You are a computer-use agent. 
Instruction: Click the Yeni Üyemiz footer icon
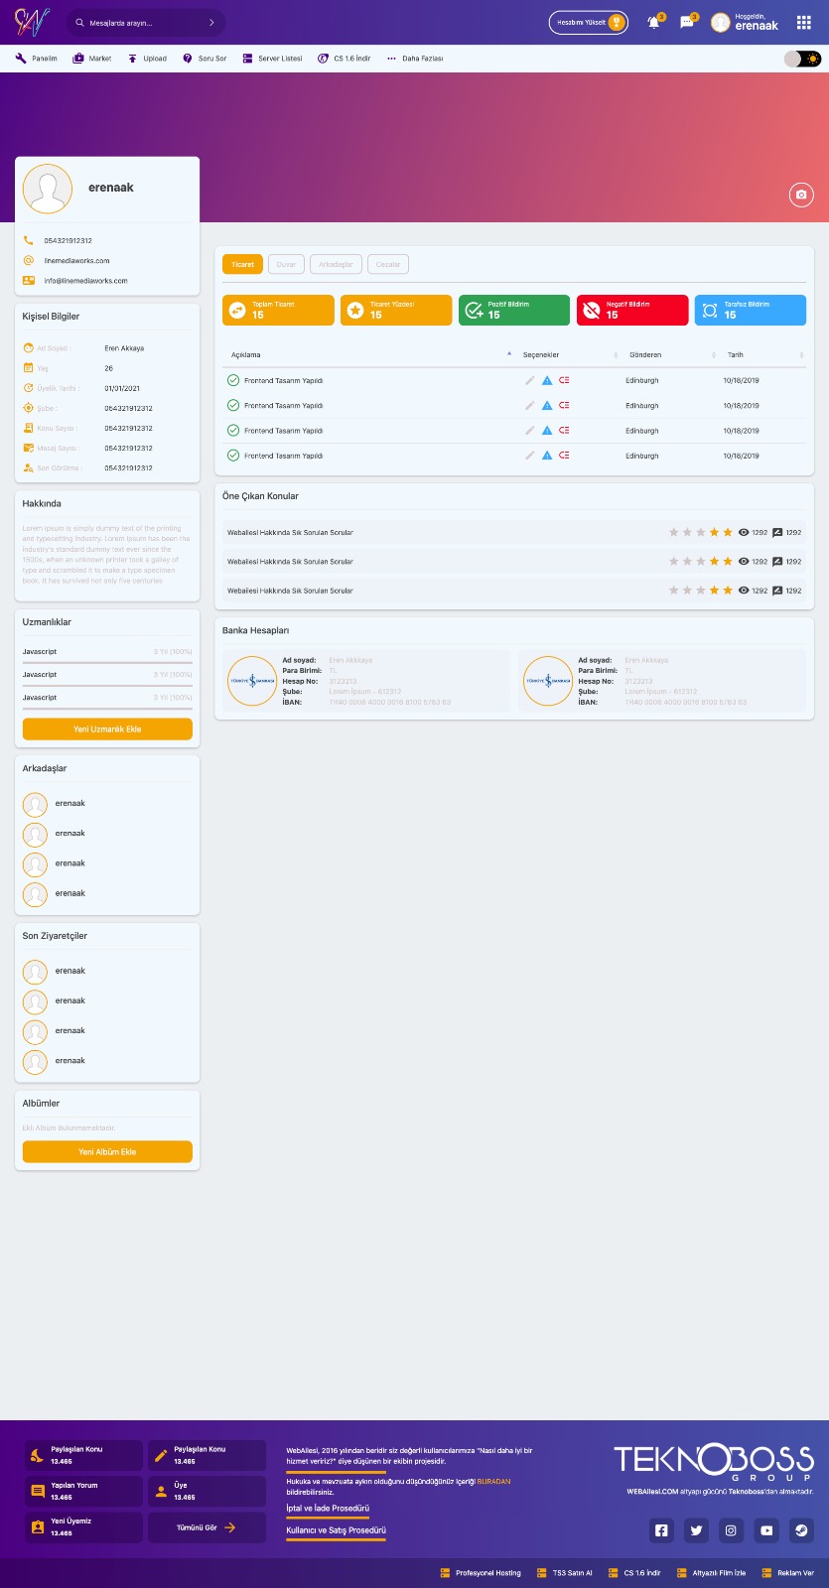(38, 1526)
